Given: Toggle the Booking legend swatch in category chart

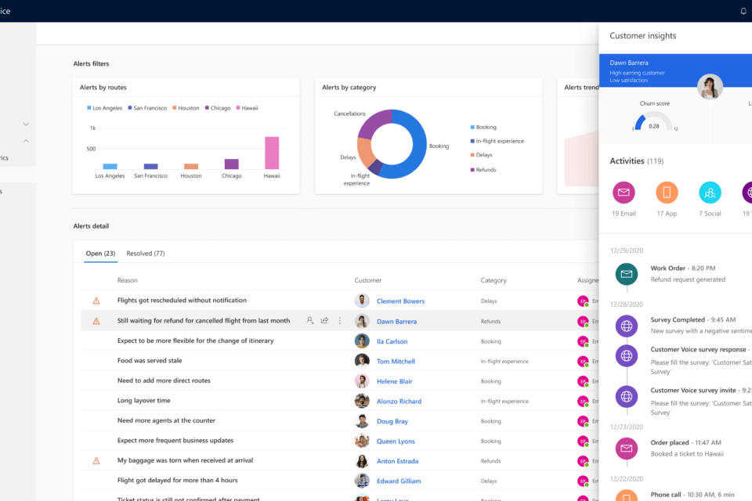Looking at the screenshot, I should [x=472, y=127].
